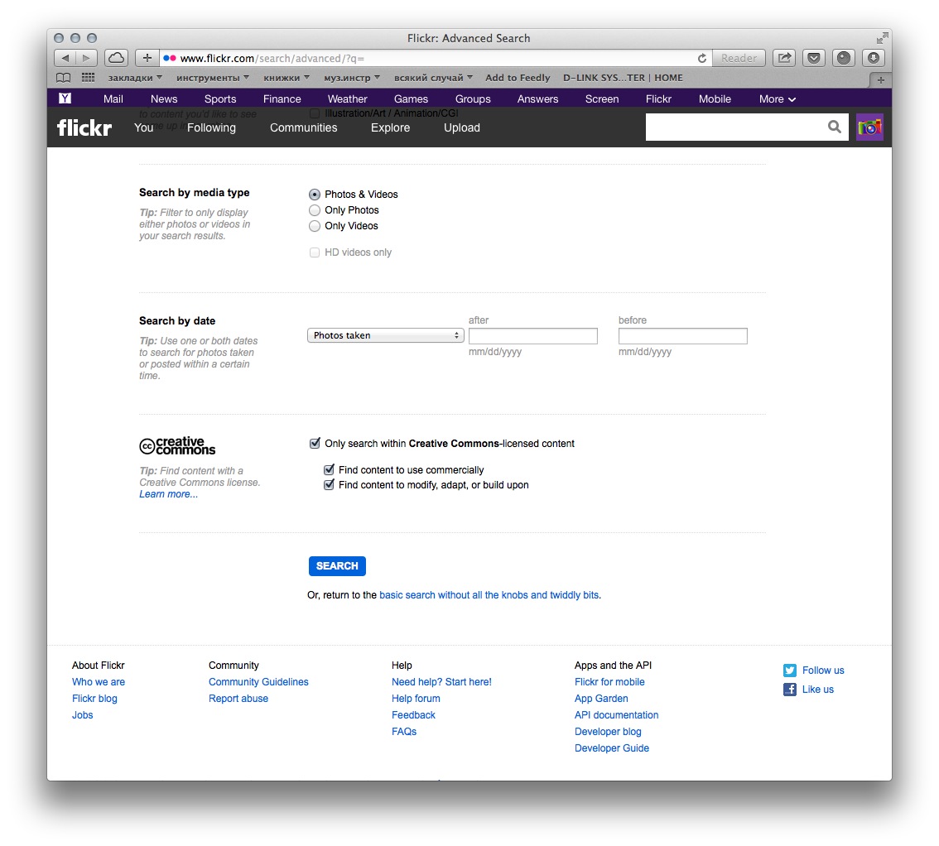939x846 pixels.
Task: Click the Facebook Like us icon
Action: (x=790, y=690)
